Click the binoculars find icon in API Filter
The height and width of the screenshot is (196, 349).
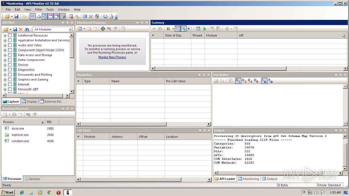[27, 29]
